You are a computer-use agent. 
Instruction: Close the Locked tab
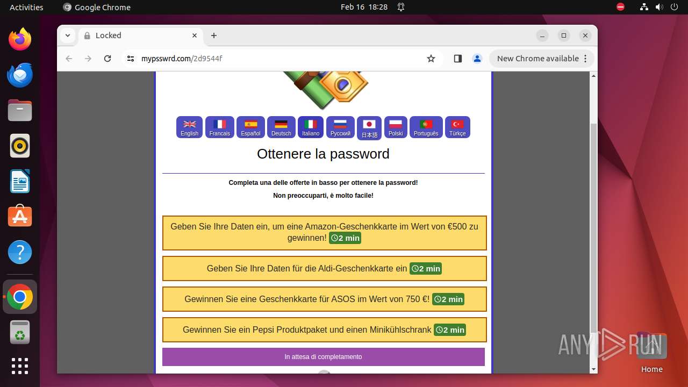[195, 35]
